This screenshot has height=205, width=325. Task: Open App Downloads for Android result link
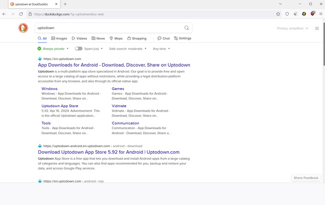[114, 65]
